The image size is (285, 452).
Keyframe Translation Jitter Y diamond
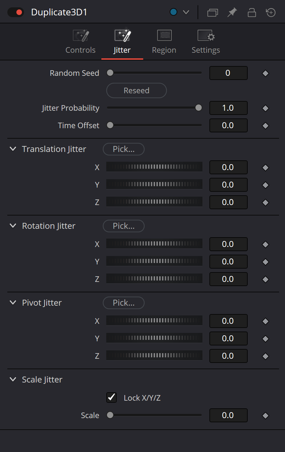265,185
